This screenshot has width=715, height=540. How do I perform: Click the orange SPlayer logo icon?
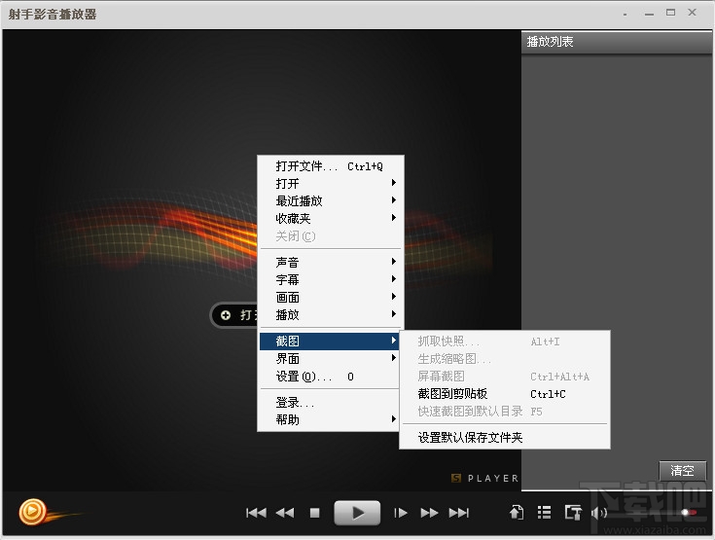coord(32,512)
